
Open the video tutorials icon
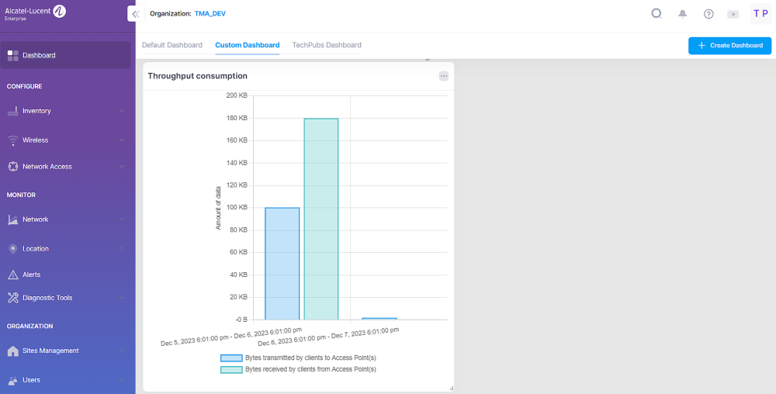tap(733, 14)
